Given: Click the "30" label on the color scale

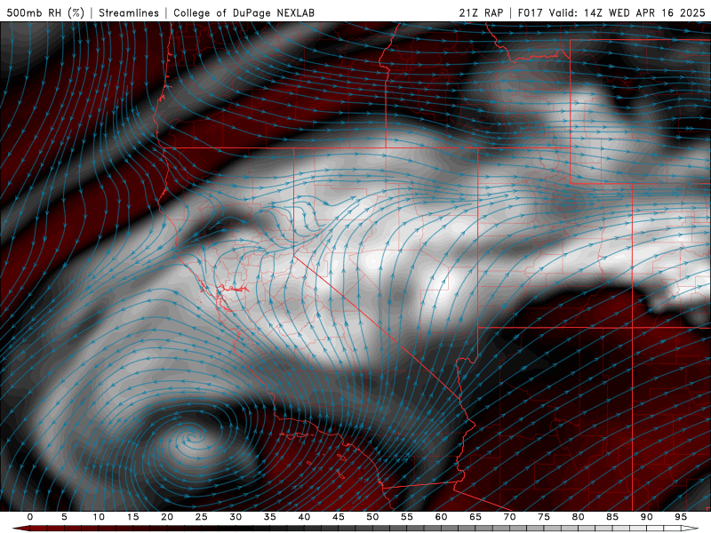Looking at the screenshot, I should coord(236,517).
